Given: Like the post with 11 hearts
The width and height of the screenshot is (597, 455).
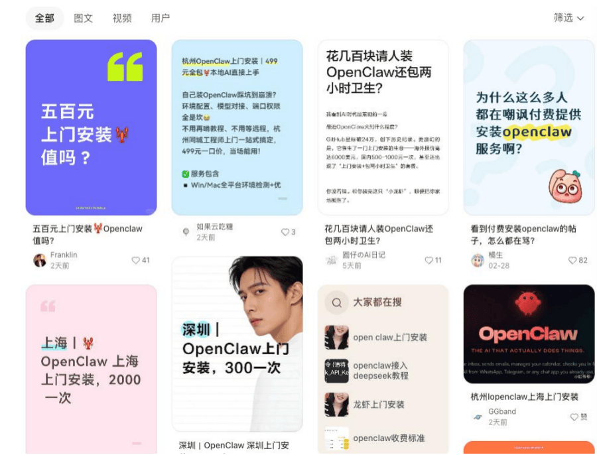Looking at the screenshot, I should pos(429,261).
